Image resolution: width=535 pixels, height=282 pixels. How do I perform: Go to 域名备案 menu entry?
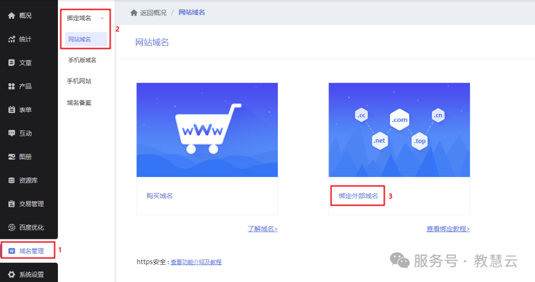(79, 103)
